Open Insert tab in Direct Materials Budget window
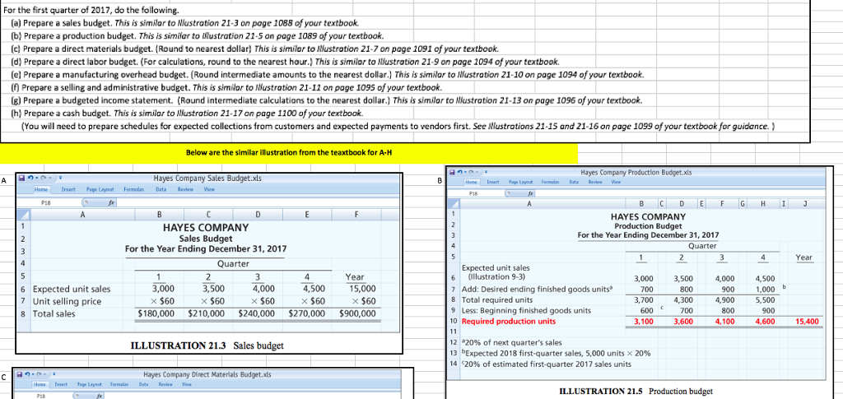The image size is (843, 399). (61, 384)
